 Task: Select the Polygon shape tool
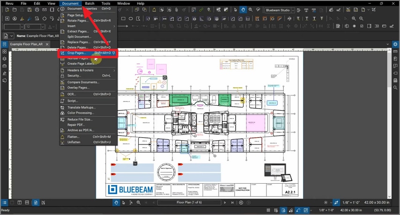(x=138, y=19)
